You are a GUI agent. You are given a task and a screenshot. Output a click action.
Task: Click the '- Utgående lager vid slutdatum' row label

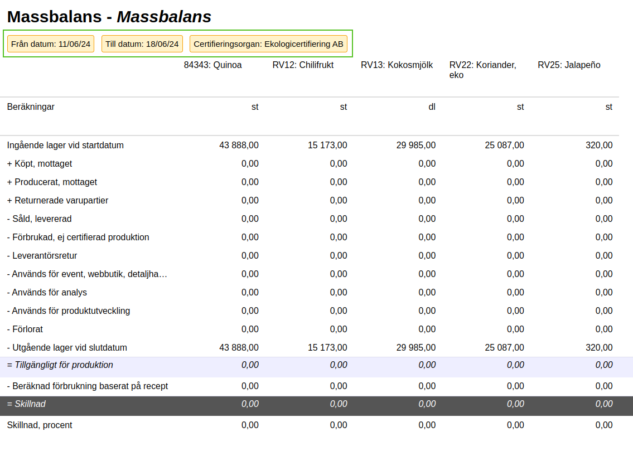67,348
